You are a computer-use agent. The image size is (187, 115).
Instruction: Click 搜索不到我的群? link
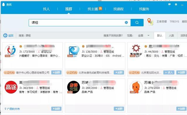coord(113,35)
